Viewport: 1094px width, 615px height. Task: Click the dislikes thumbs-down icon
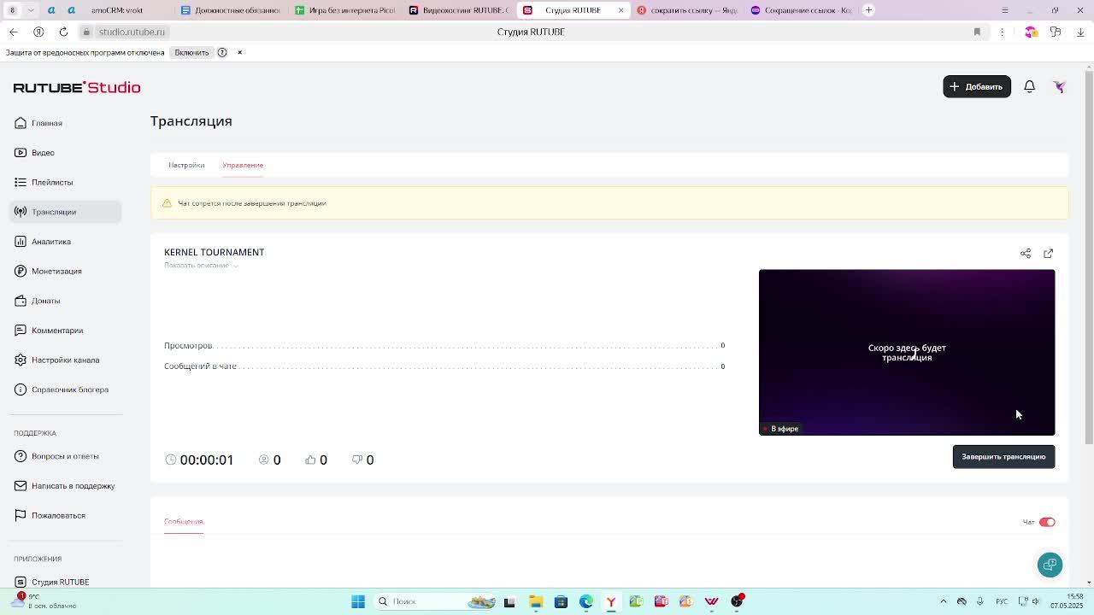[x=357, y=460]
